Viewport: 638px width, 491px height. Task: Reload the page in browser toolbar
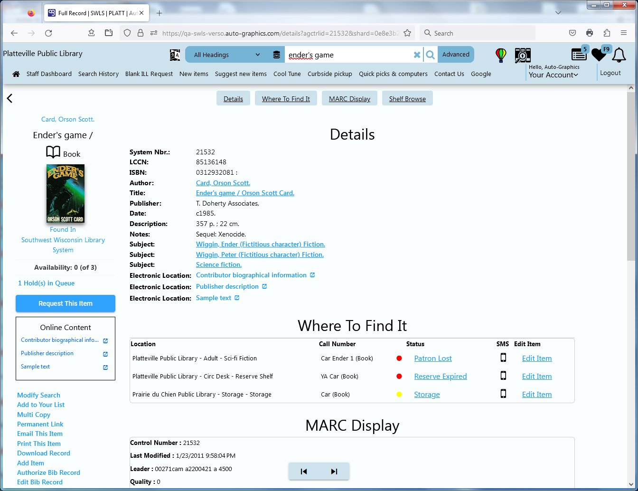pyautogui.click(x=48, y=33)
